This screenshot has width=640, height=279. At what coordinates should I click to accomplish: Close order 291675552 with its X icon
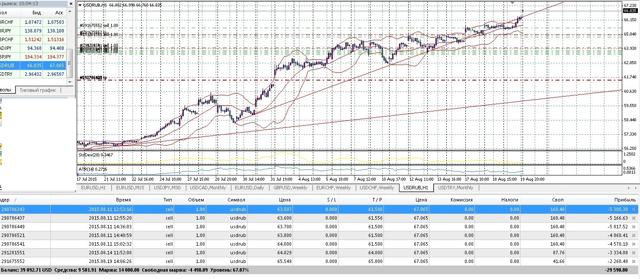tap(634, 261)
